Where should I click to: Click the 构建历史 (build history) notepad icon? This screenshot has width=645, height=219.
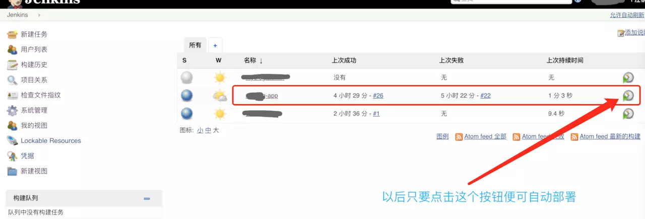click(x=13, y=64)
